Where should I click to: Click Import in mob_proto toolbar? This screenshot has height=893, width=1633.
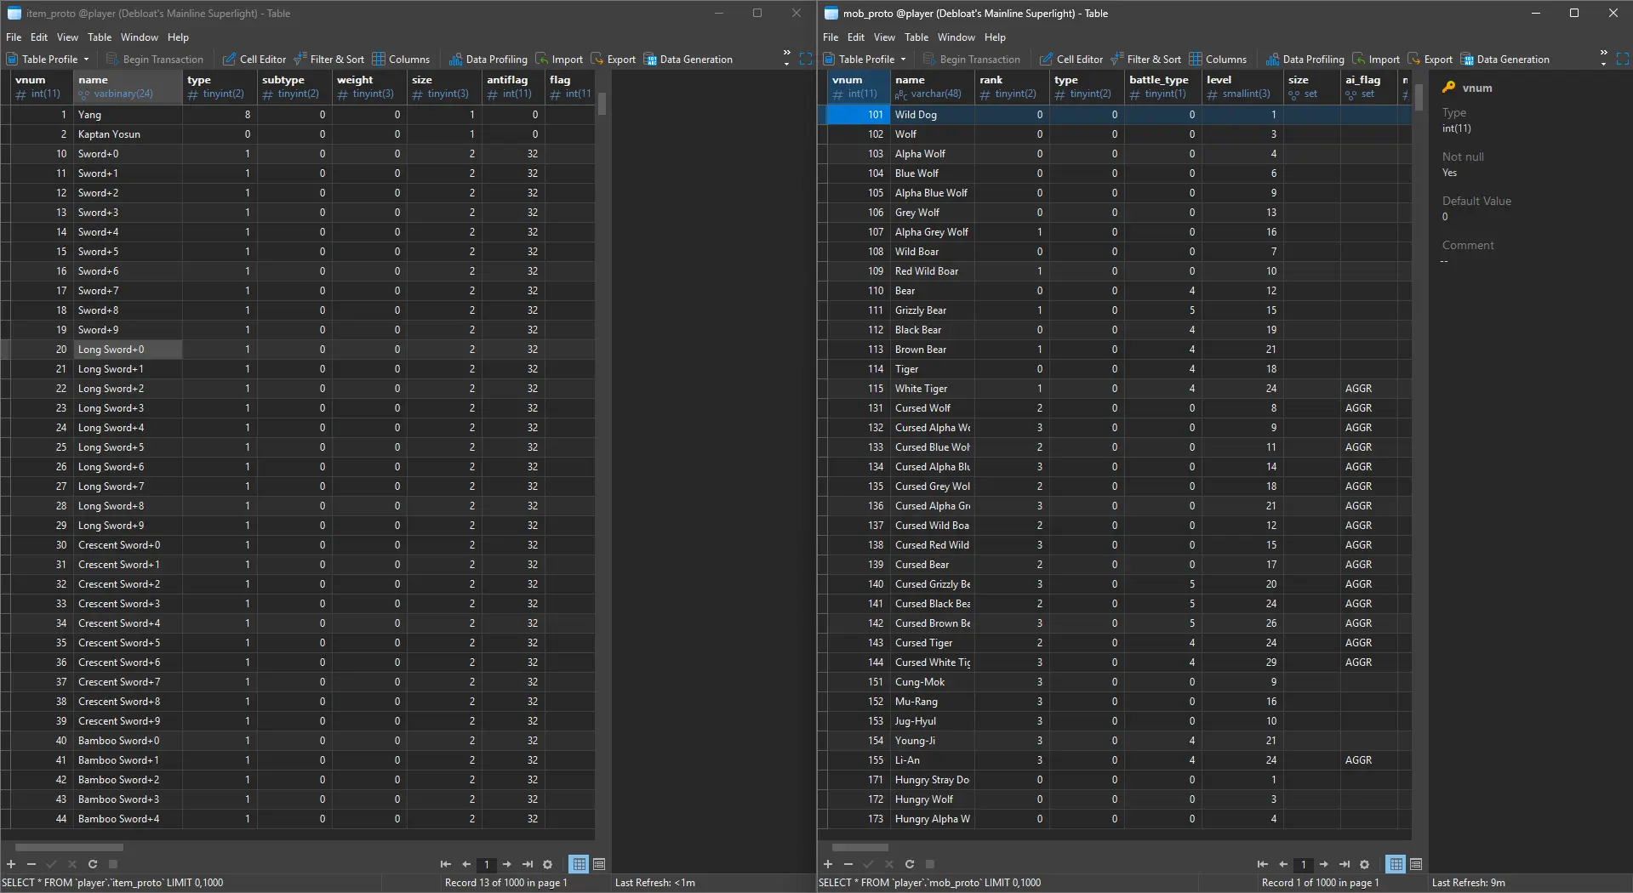[x=1376, y=60]
